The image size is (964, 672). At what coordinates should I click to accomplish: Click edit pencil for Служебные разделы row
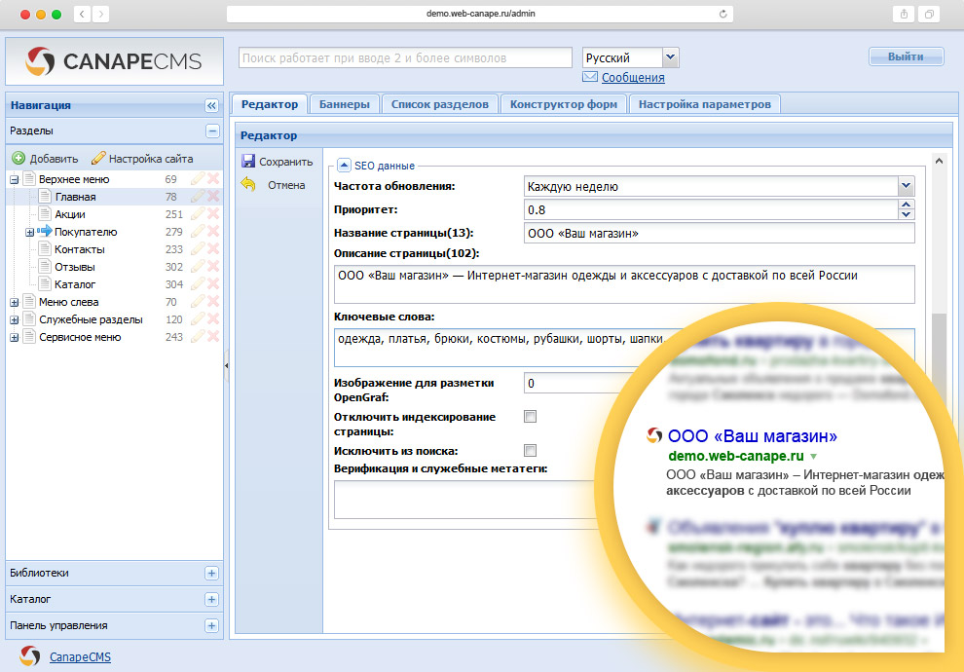[198, 318]
